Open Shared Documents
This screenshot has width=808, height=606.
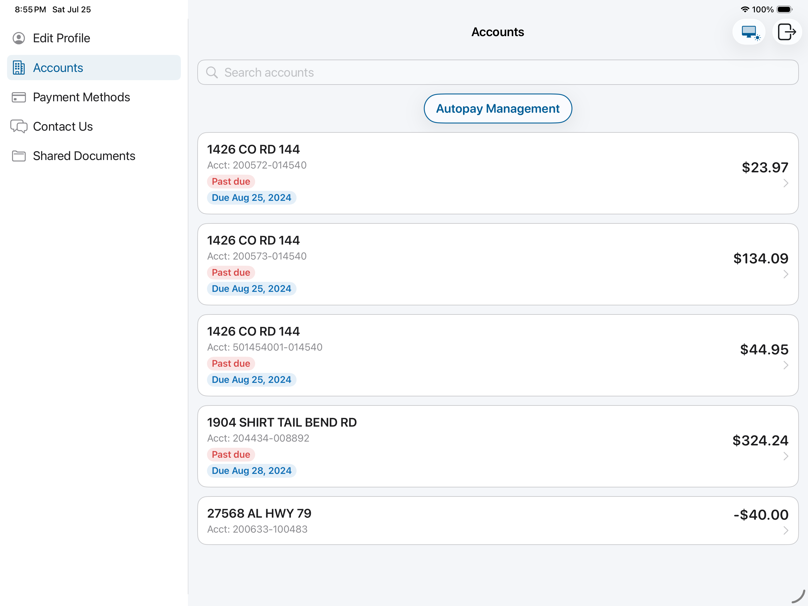[x=94, y=156]
